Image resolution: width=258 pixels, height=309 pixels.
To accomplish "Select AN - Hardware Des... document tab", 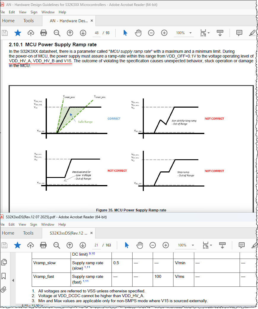I will (x=69, y=21).
